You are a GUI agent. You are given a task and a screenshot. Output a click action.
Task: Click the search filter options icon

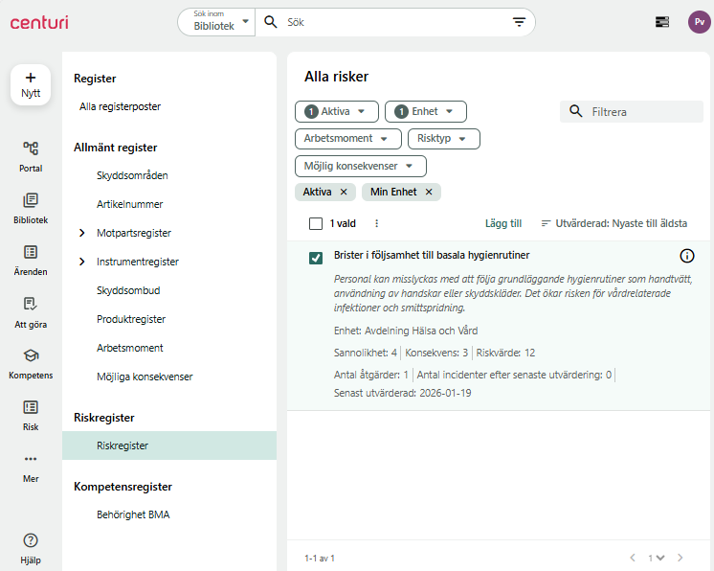[519, 22]
